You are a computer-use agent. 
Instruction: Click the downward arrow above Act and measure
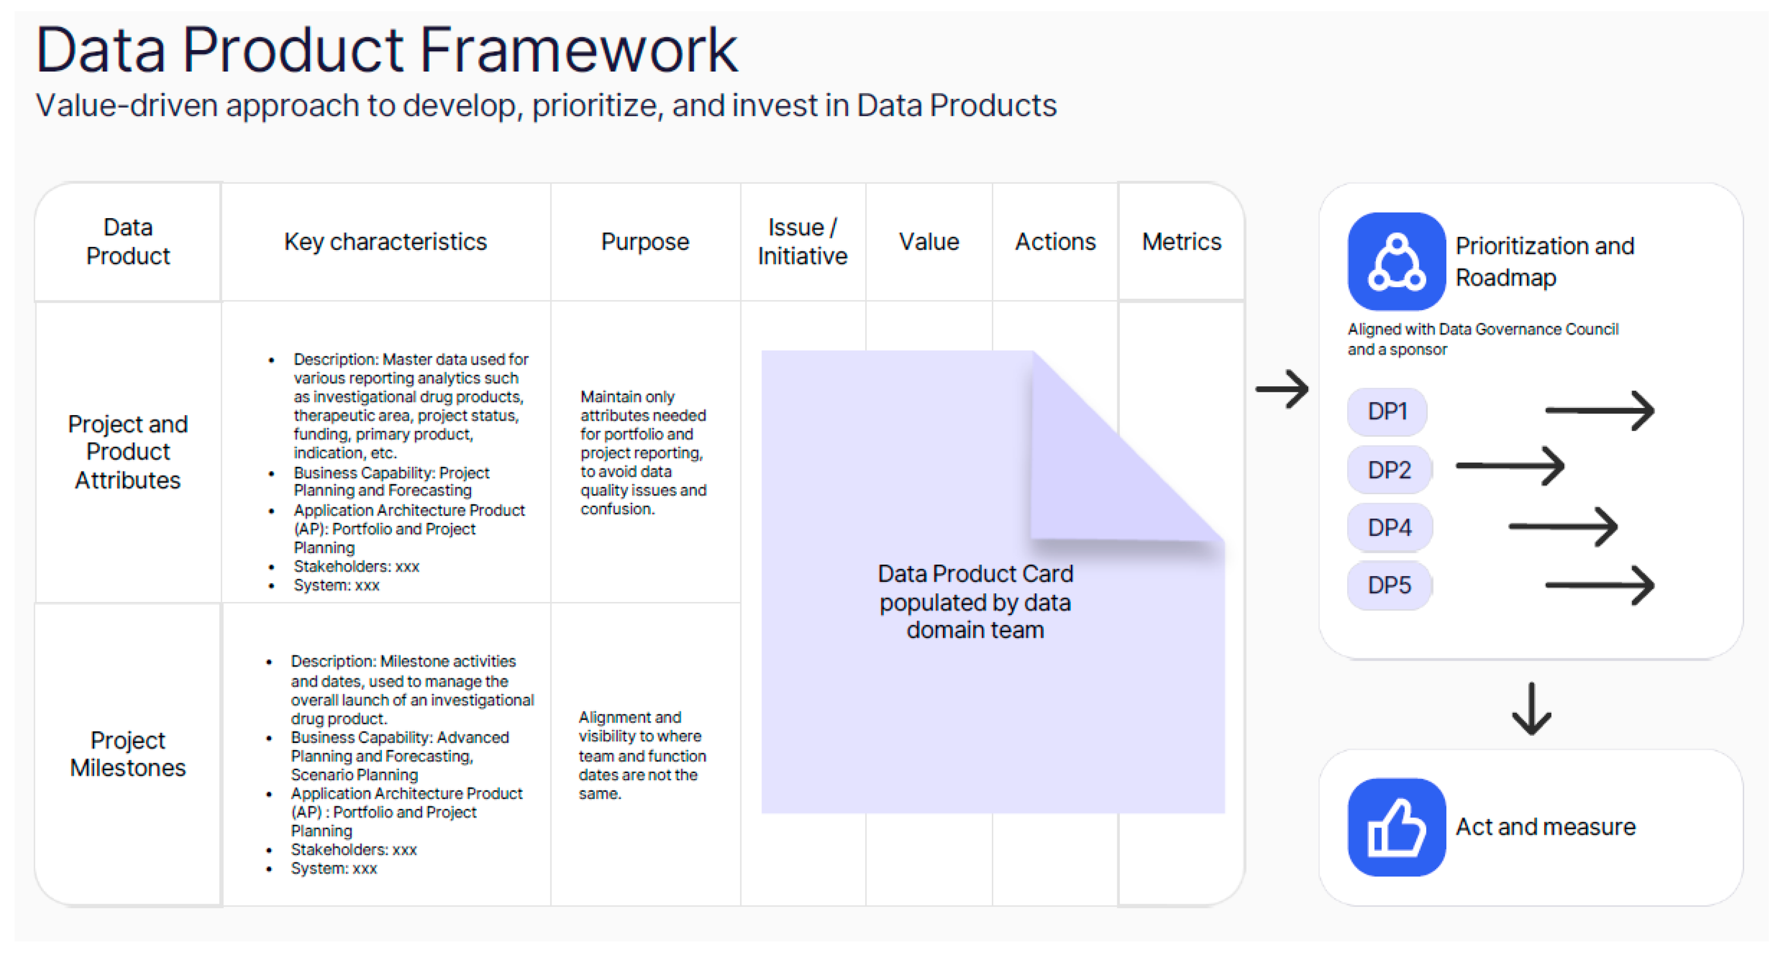click(x=1531, y=708)
